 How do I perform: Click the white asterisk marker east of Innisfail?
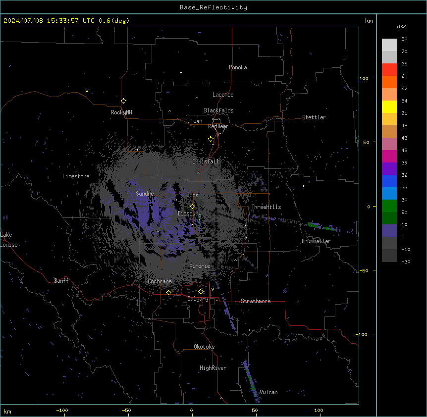click(x=249, y=150)
